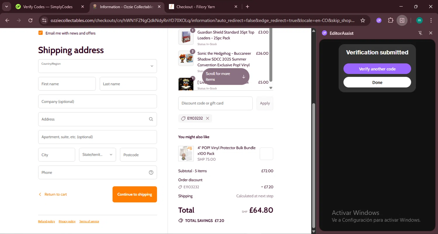Open the Country/Region dropdown
Viewport: 438px width, 234px height.
pos(98,66)
